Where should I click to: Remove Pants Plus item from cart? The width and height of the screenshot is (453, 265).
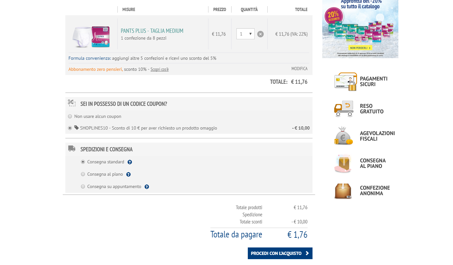click(260, 34)
